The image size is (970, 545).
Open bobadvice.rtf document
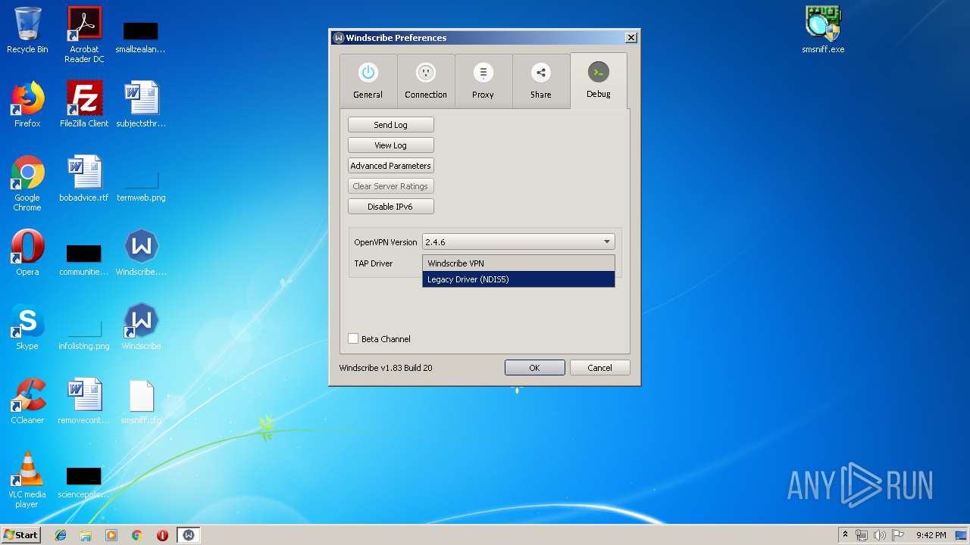tap(84, 179)
